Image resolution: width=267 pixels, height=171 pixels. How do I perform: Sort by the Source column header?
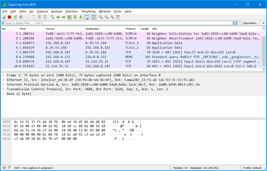tap(65, 29)
